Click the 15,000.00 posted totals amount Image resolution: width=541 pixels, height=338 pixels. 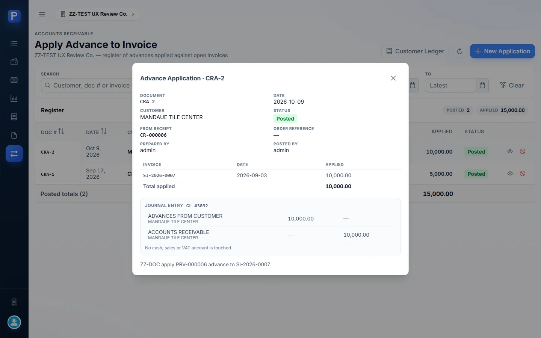click(x=438, y=194)
